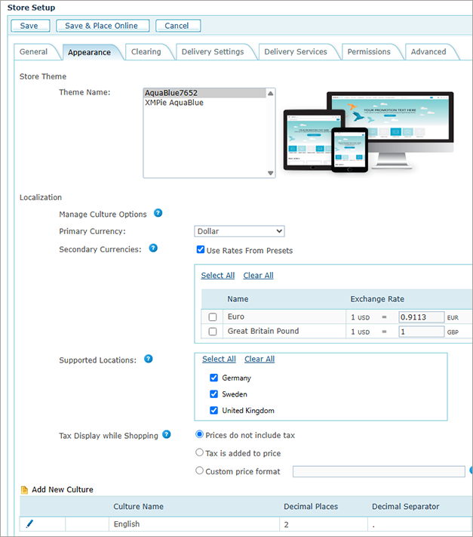Click help icon beside Secondary Currencies
473x537 pixels.
153,248
